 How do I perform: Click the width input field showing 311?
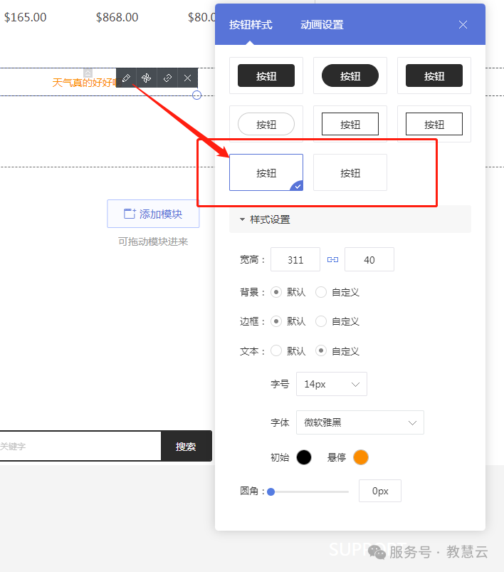click(x=295, y=260)
